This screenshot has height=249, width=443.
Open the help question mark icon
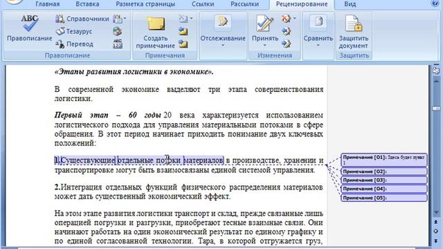point(435,3)
